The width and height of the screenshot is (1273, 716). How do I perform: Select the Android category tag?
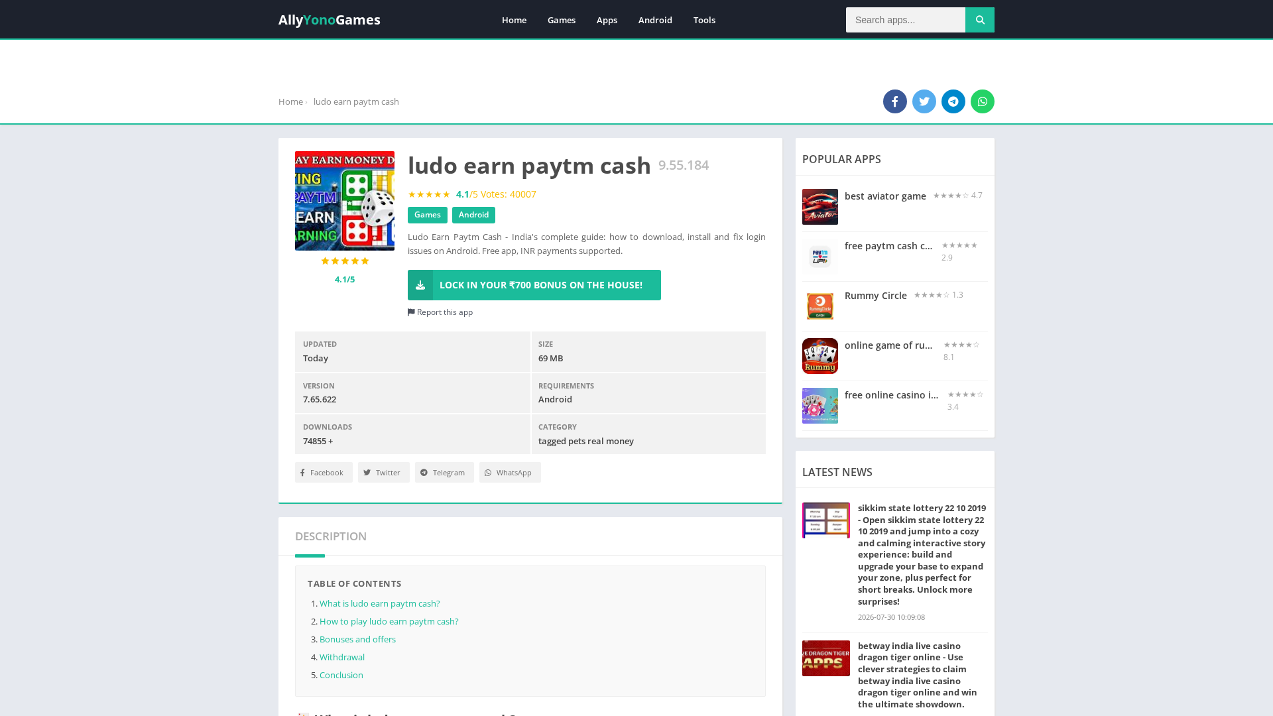coord(473,215)
